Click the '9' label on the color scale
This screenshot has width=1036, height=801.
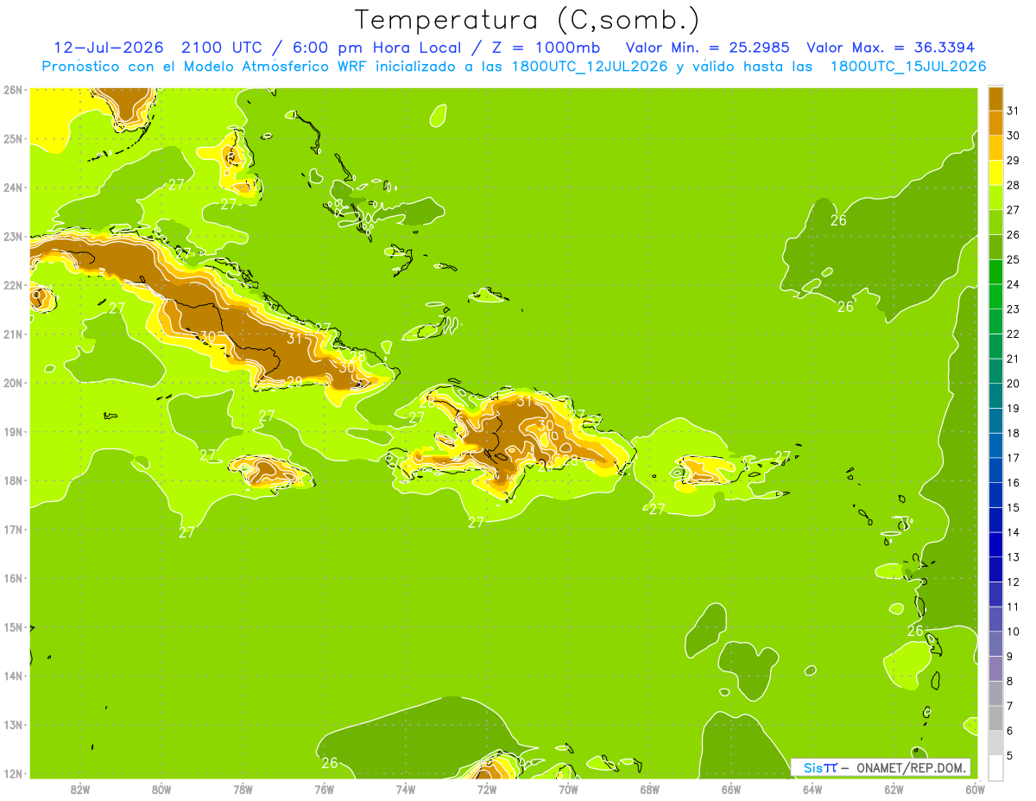(1010, 657)
